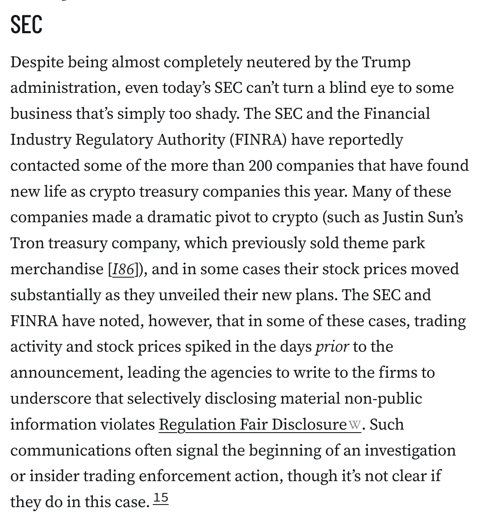Open the I86 issue reference link
Screen dimensions: 482x522
(123, 269)
